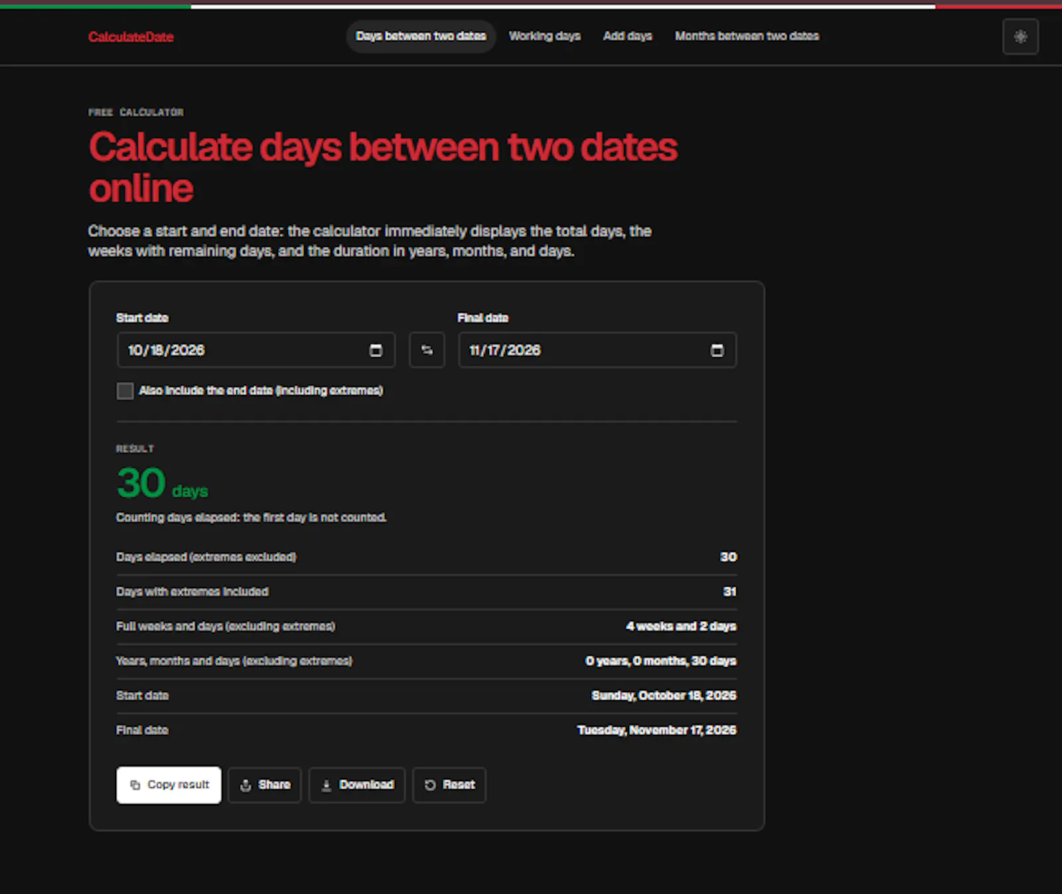
Task: Open the Final date calendar picker icon
Action: click(x=717, y=350)
